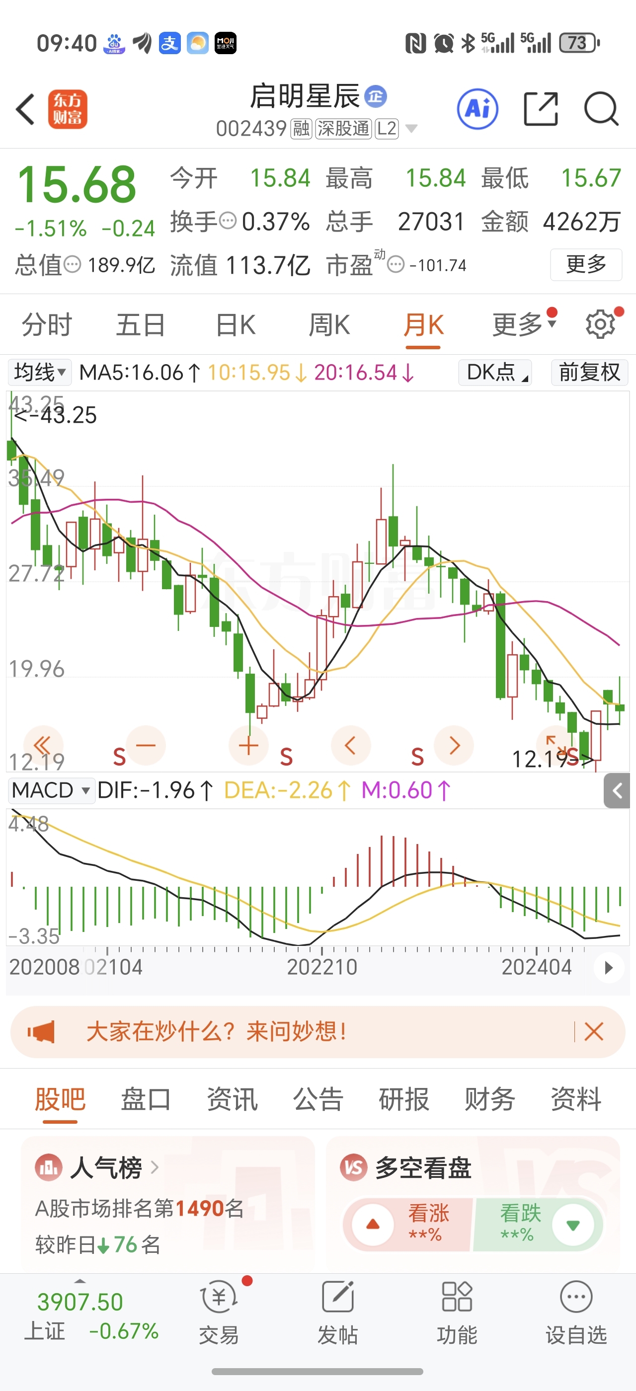The width and height of the screenshot is (636, 1391).
Task: Open the 前复权 adjustment selector
Action: (x=590, y=372)
